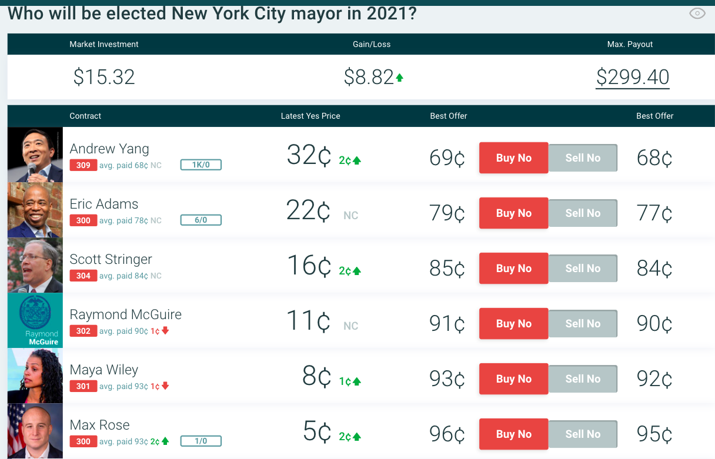This screenshot has height=459, width=715.
Task: Click the red 309 shares badge
Action: [83, 165]
